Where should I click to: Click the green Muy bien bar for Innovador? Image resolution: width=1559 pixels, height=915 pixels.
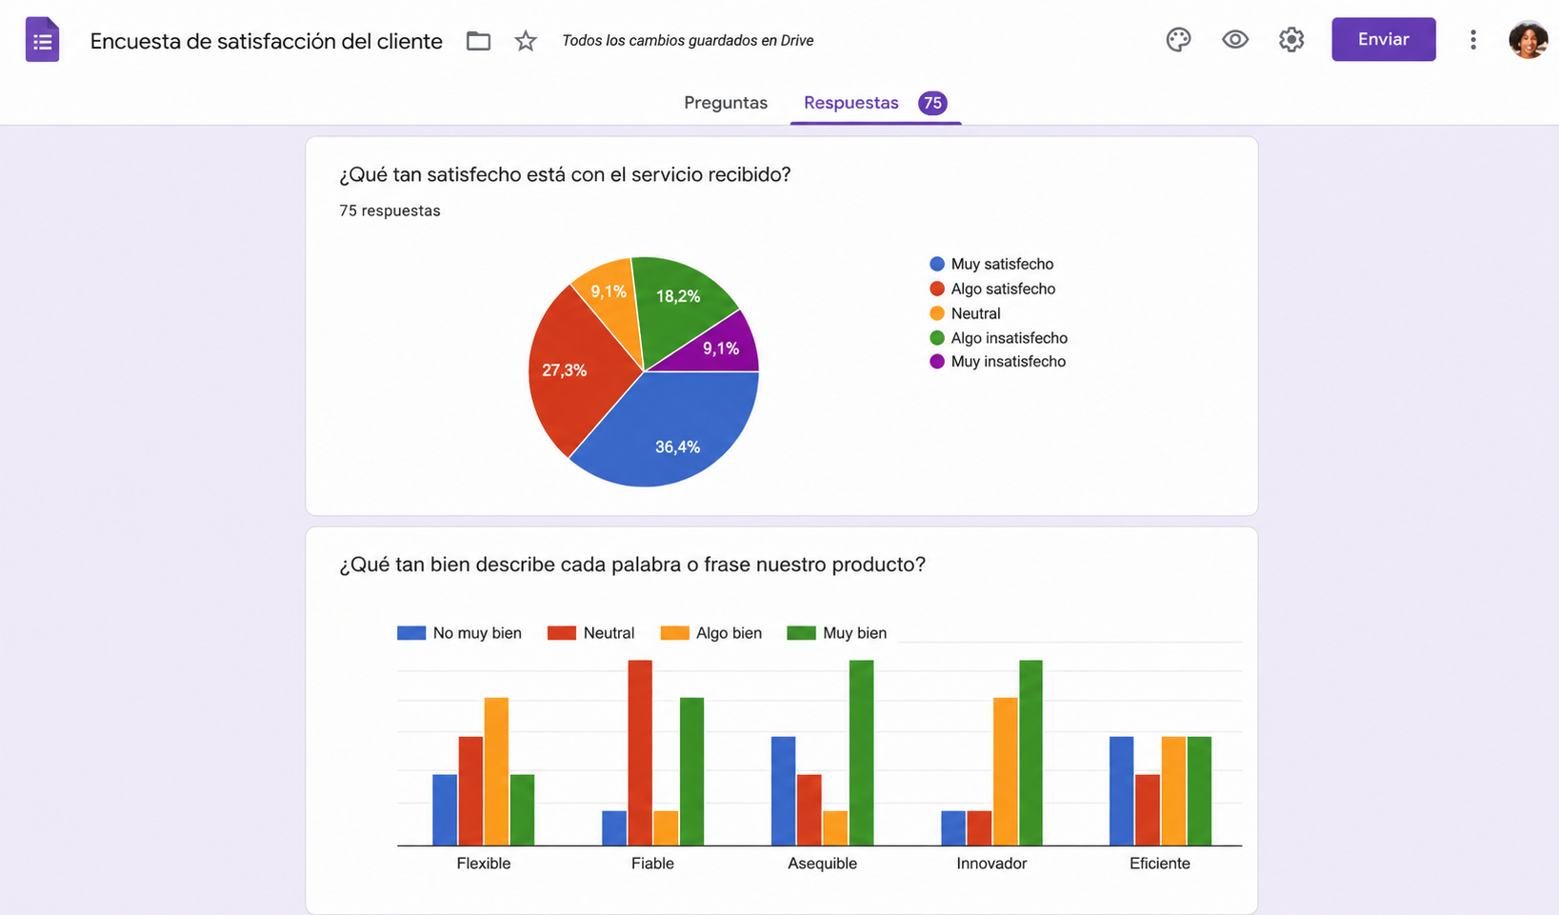tap(1030, 752)
